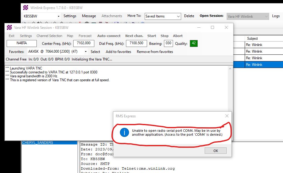Expand the Favorites dropdown AK4SK

point(86,52)
